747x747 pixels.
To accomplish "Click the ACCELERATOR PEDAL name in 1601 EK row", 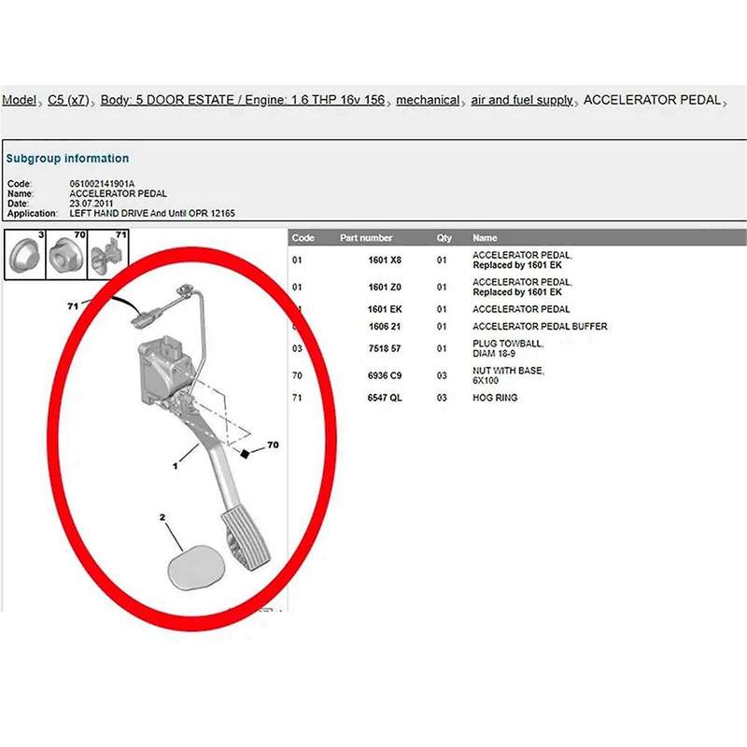I will (x=521, y=309).
